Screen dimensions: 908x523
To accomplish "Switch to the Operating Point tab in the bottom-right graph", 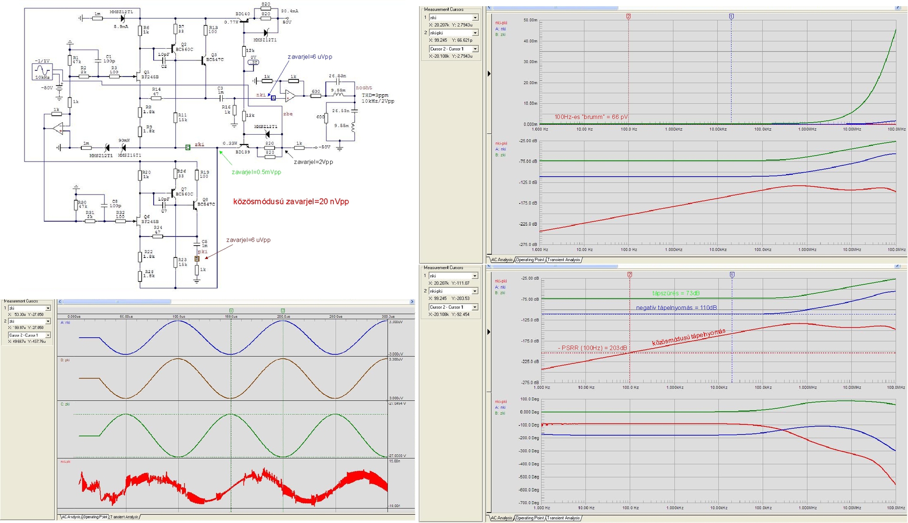I will [530, 518].
